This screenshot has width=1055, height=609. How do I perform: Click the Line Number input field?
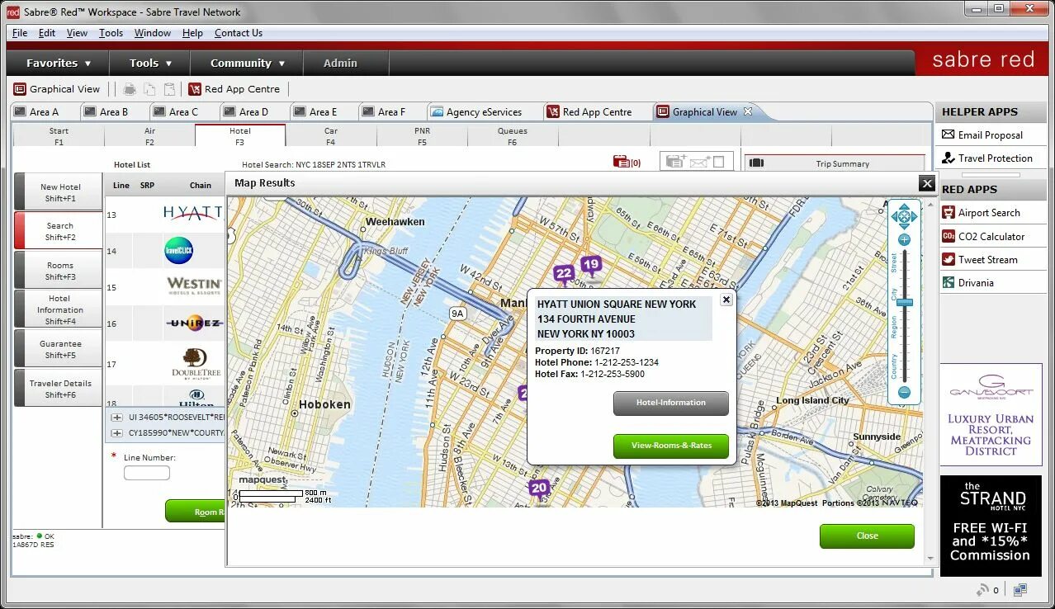tap(147, 473)
